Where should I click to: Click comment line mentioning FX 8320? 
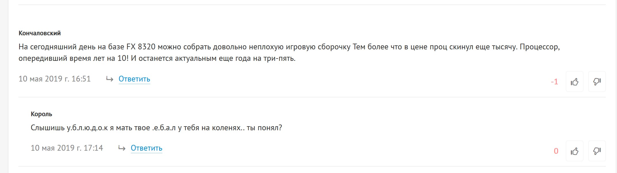[289, 47]
